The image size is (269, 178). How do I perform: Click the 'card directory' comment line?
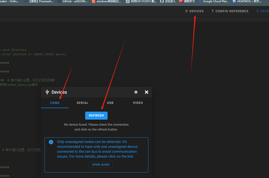(x=13, y=50)
